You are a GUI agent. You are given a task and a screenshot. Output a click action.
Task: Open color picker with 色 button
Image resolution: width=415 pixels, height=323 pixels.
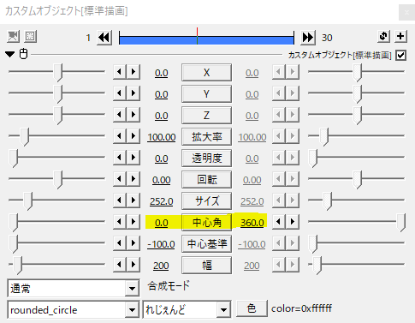pos(252,308)
